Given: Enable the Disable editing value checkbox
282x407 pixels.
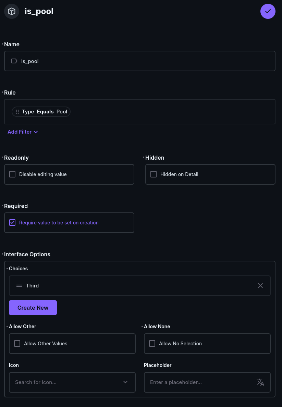Looking at the screenshot, I should point(12,174).
